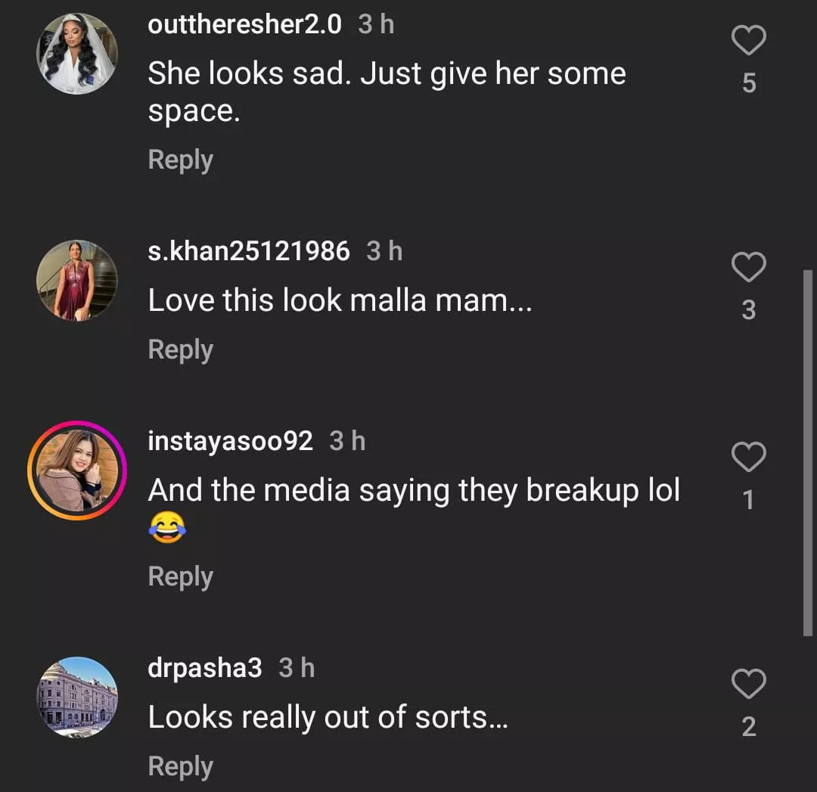817x792 pixels.
Task: Reply to "She looks sad" comment
Action: pos(180,160)
